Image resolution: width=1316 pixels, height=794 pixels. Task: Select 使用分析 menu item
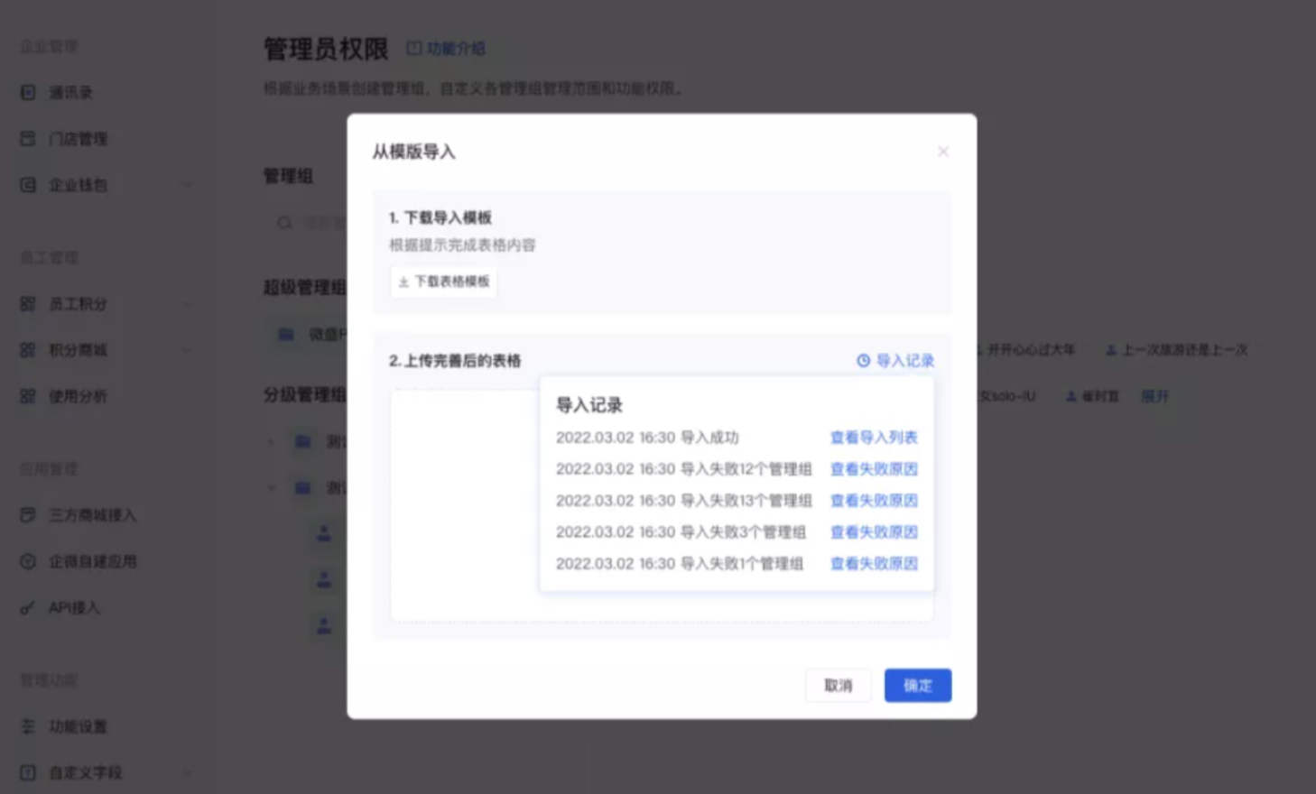[78, 395]
